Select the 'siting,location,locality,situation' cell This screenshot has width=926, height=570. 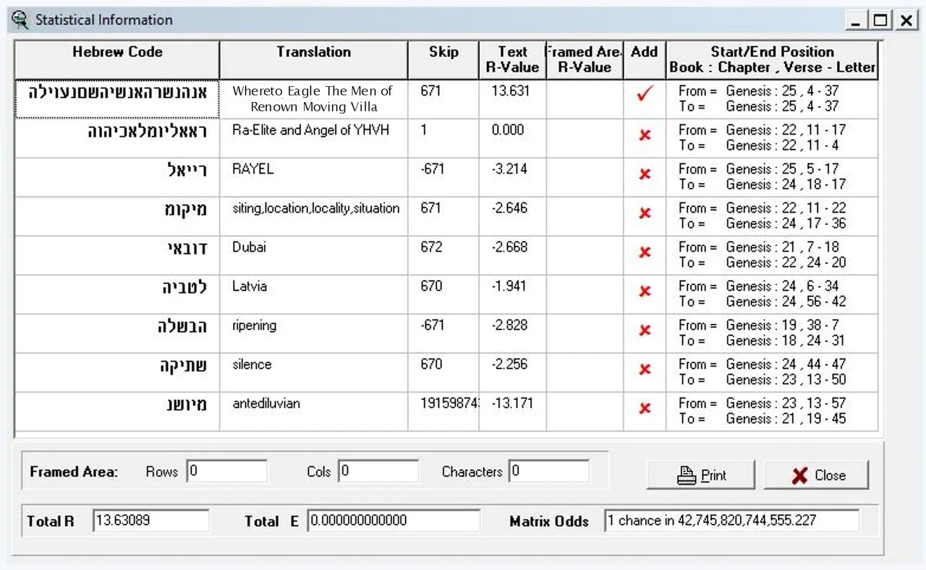point(313,216)
